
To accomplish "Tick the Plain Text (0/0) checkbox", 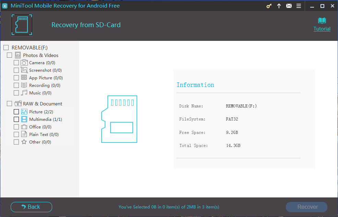I will 16,134.
